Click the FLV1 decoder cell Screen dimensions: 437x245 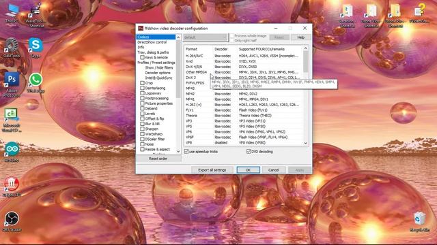[223, 110]
